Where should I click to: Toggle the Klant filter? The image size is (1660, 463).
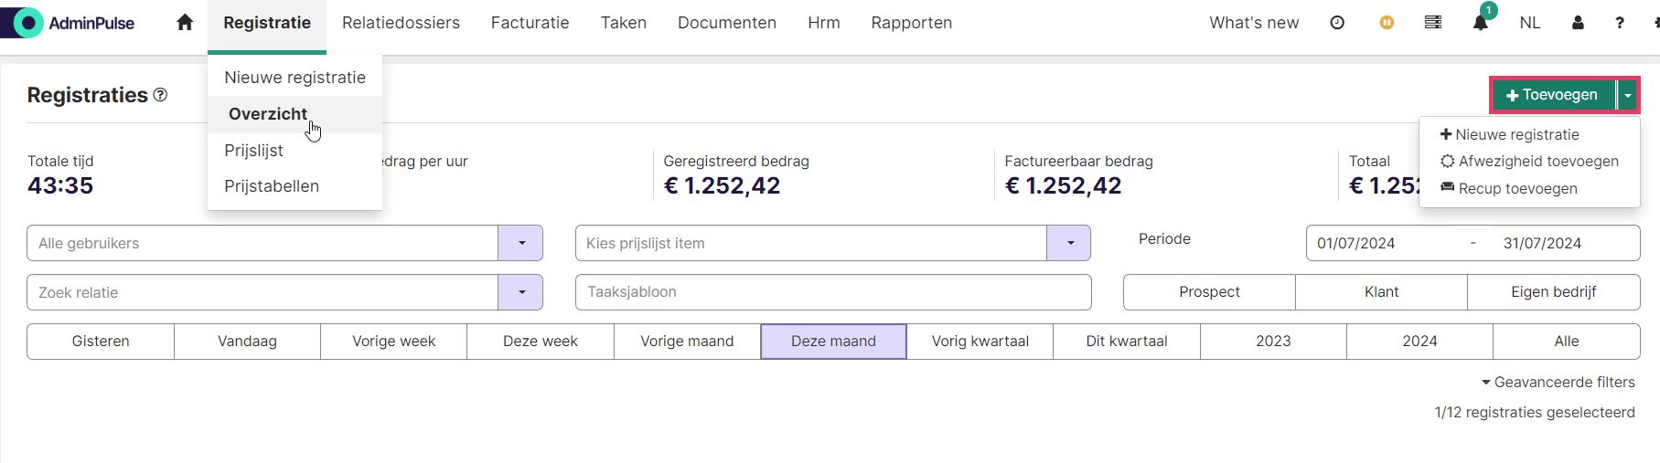[1381, 292]
